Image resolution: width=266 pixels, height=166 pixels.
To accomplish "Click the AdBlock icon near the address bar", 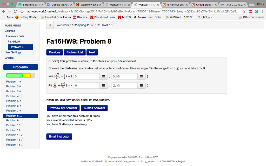I will tap(250, 12).
